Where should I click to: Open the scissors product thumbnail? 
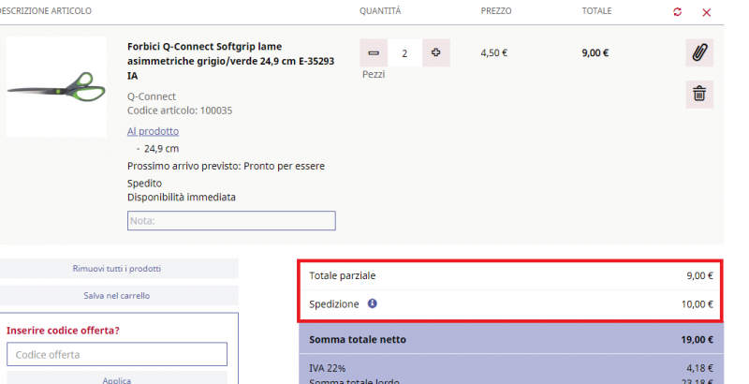(x=56, y=87)
